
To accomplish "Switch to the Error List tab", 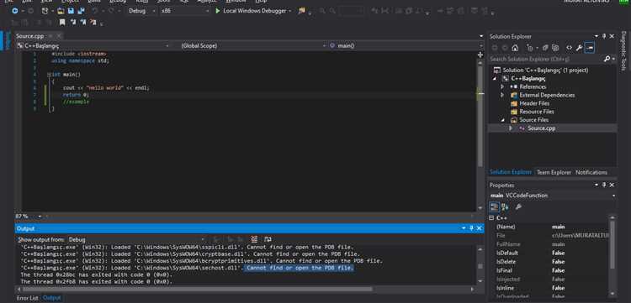I will pos(28,298).
